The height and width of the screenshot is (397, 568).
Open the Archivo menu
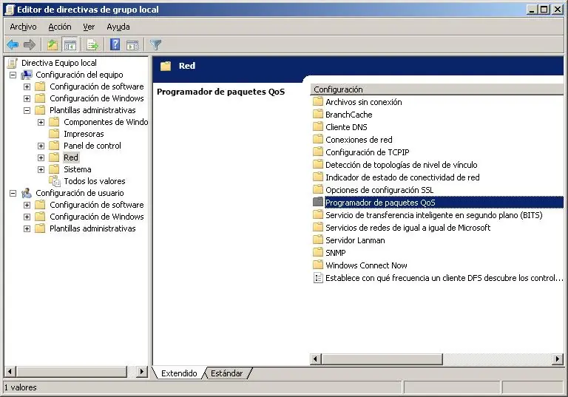pyautogui.click(x=23, y=27)
